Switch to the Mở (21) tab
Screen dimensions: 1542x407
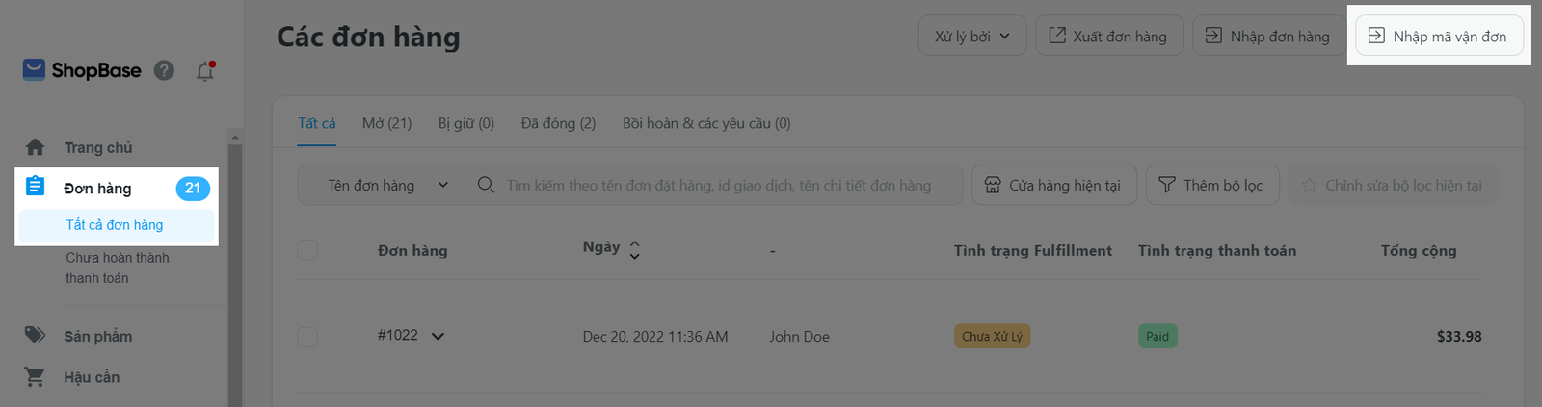[386, 123]
